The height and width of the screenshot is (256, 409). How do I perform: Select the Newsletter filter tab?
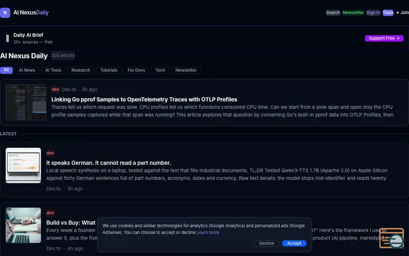(x=186, y=70)
